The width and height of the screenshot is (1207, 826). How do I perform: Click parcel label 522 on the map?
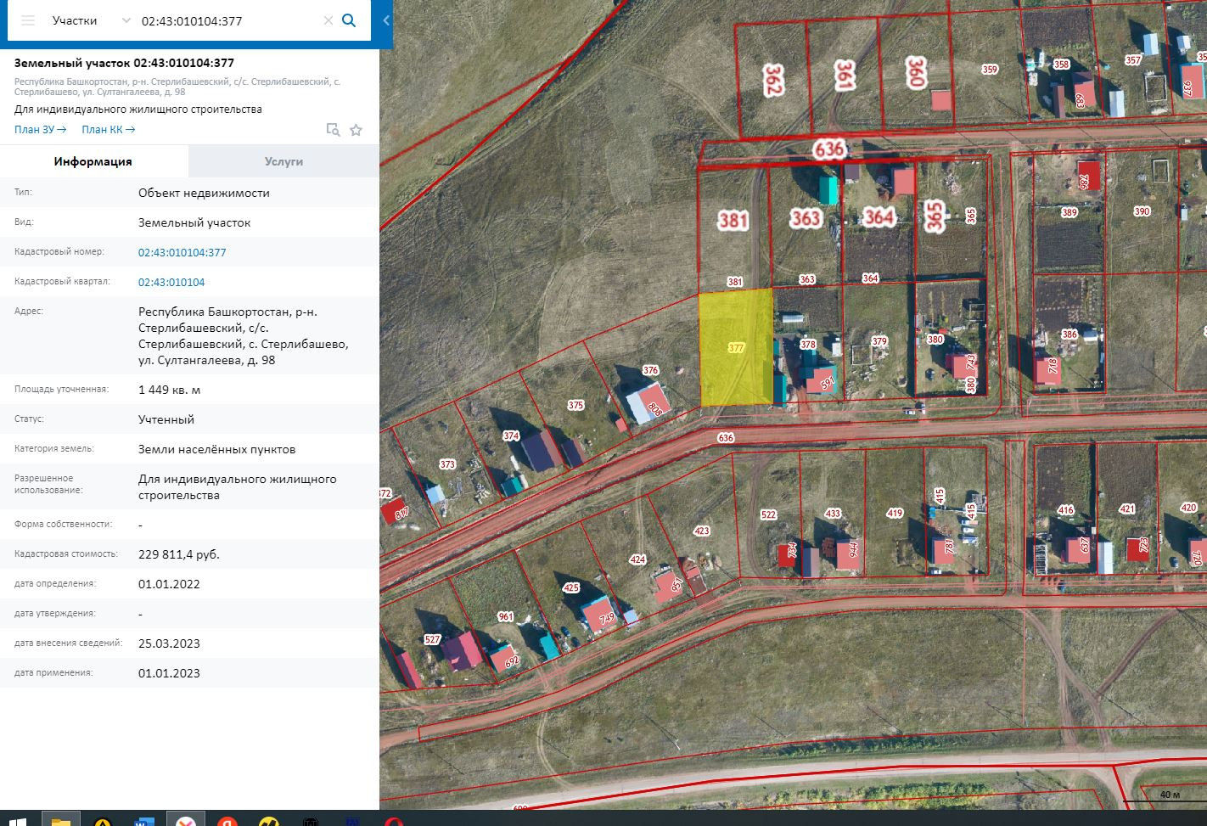point(768,515)
